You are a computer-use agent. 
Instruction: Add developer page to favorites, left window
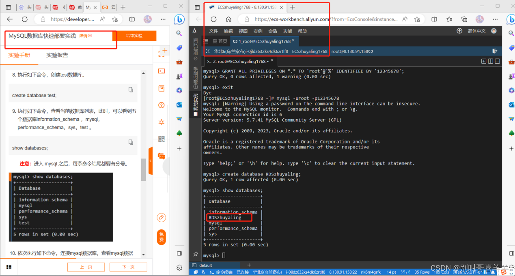tap(115, 19)
